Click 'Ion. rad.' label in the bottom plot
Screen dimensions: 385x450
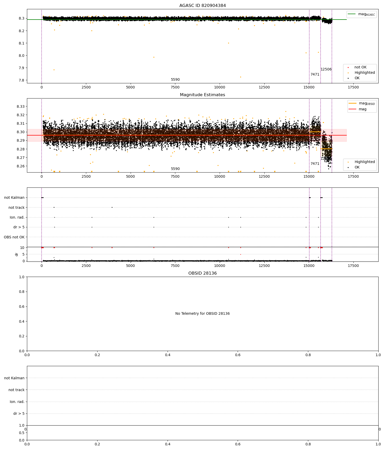17,402
